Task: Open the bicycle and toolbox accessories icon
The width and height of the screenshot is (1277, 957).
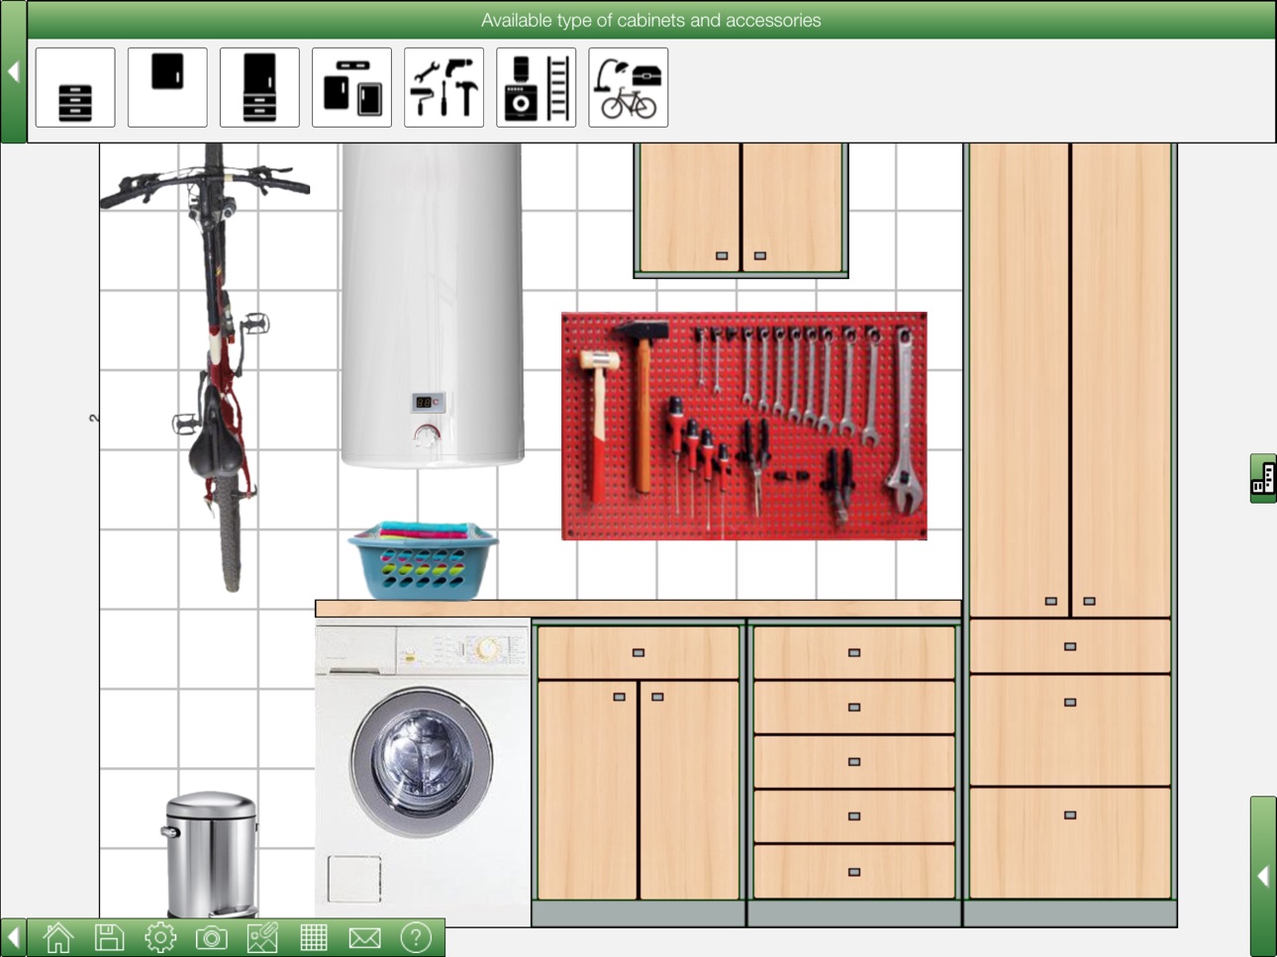Action: 628,87
